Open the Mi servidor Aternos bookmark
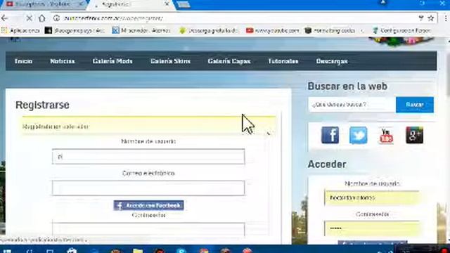Screen dimensions: 450x253 point(141,30)
